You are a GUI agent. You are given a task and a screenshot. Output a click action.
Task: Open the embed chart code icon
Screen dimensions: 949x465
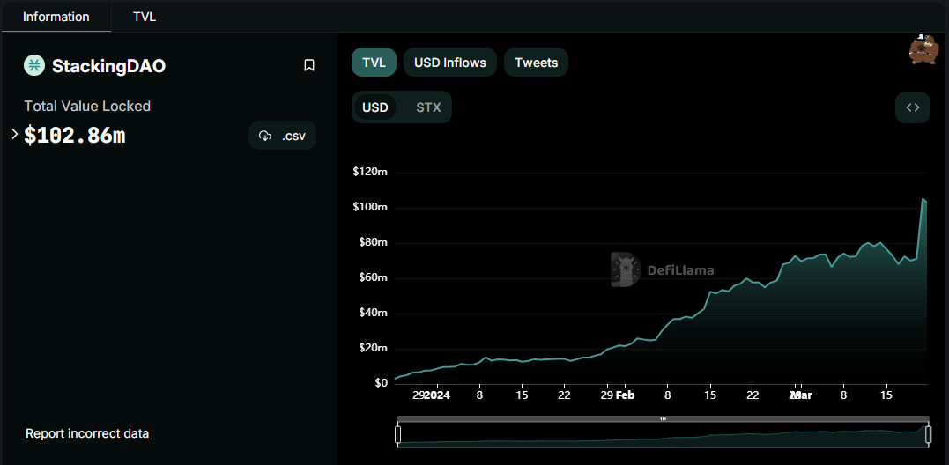[913, 107]
